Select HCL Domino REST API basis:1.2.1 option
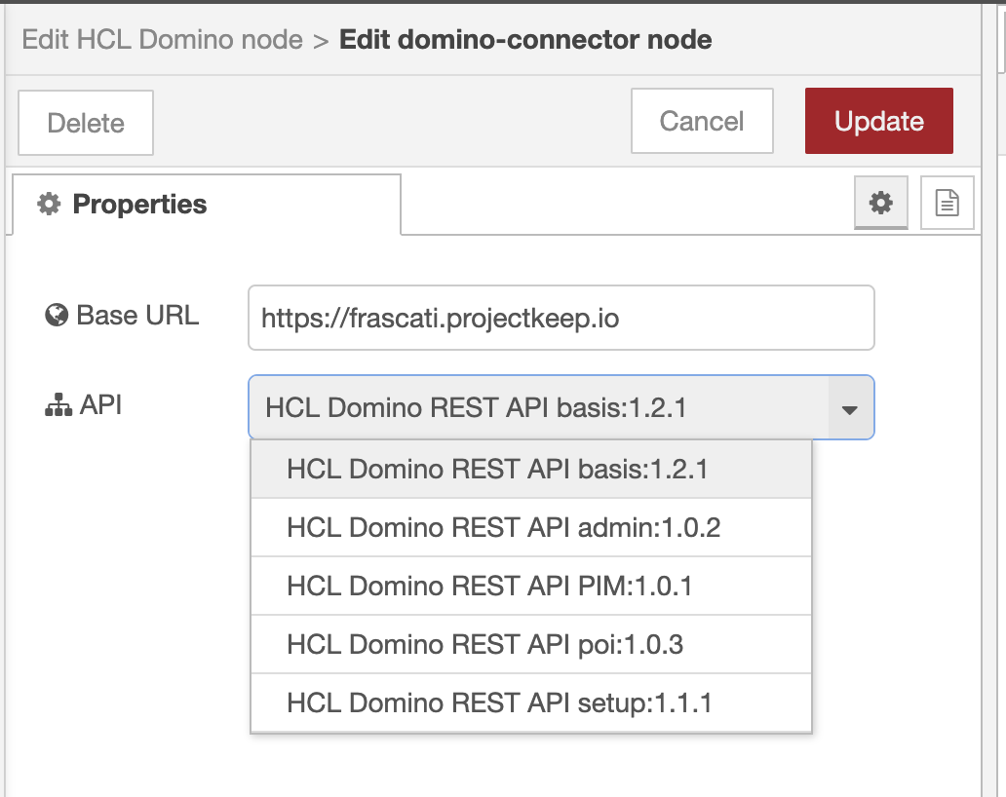Screen dimensions: 1006x797 point(531,470)
